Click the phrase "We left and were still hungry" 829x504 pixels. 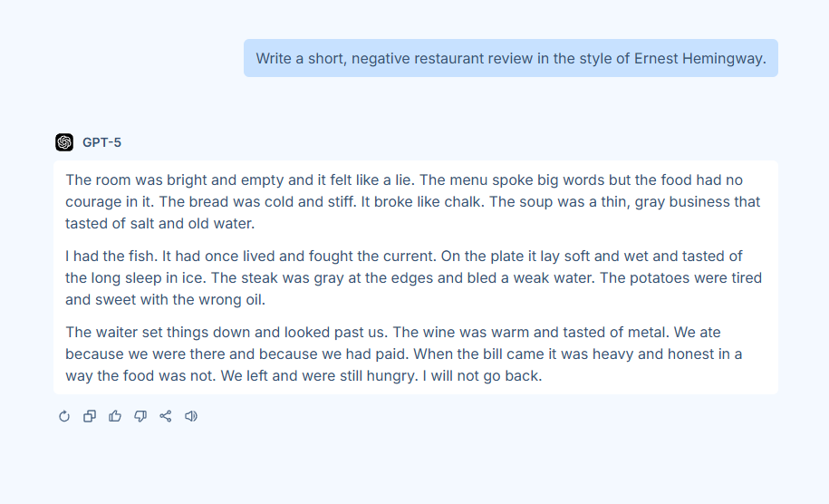(315, 375)
